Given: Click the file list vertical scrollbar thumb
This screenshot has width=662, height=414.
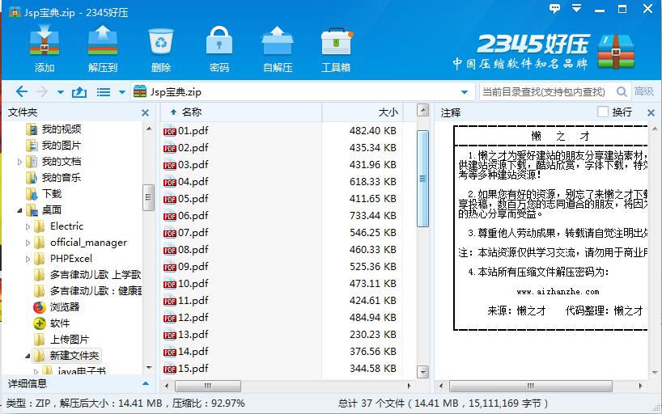Looking at the screenshot, I should click(x=422, y=179).
